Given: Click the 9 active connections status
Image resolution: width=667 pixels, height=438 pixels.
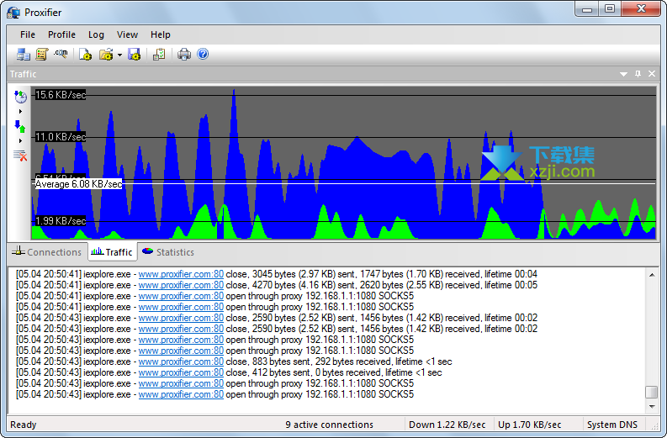Looking at the screenshot, I should tap(329, 425).
